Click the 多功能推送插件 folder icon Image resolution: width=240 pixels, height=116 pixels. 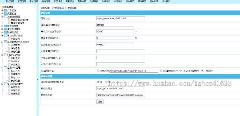[x=6, y=84]
